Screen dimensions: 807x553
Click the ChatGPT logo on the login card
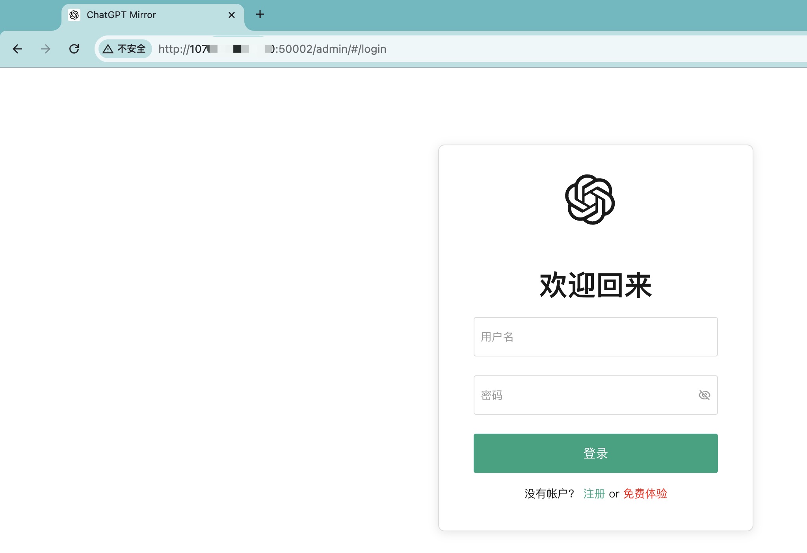click(x=590, y=200)
